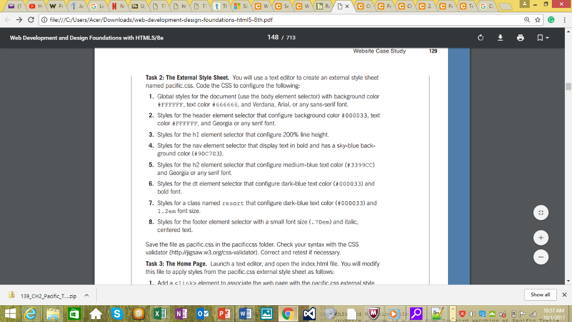Switch to the YouTube tab
Screen dimensions: 572x322
[x=35, y=6]
